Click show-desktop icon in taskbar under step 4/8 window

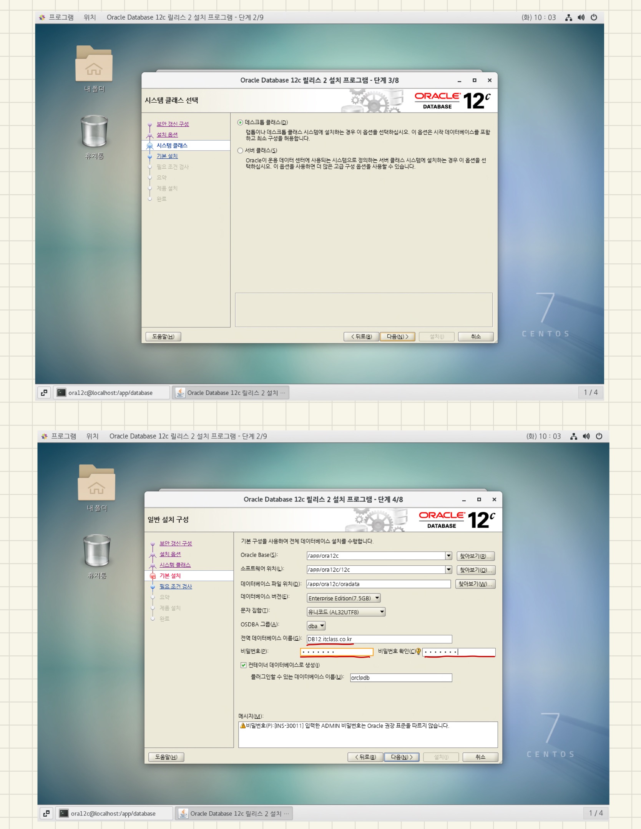click(46, 813)
